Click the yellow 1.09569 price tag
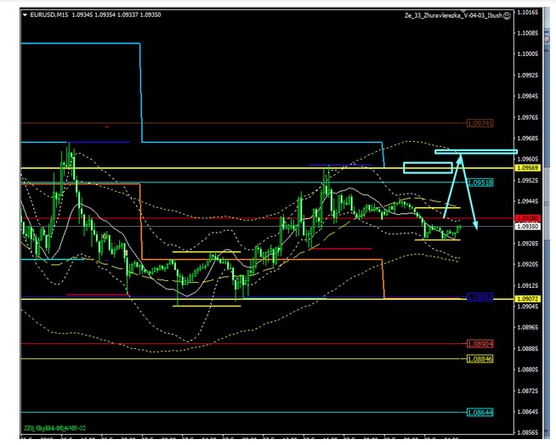 (x=527, y=168)
